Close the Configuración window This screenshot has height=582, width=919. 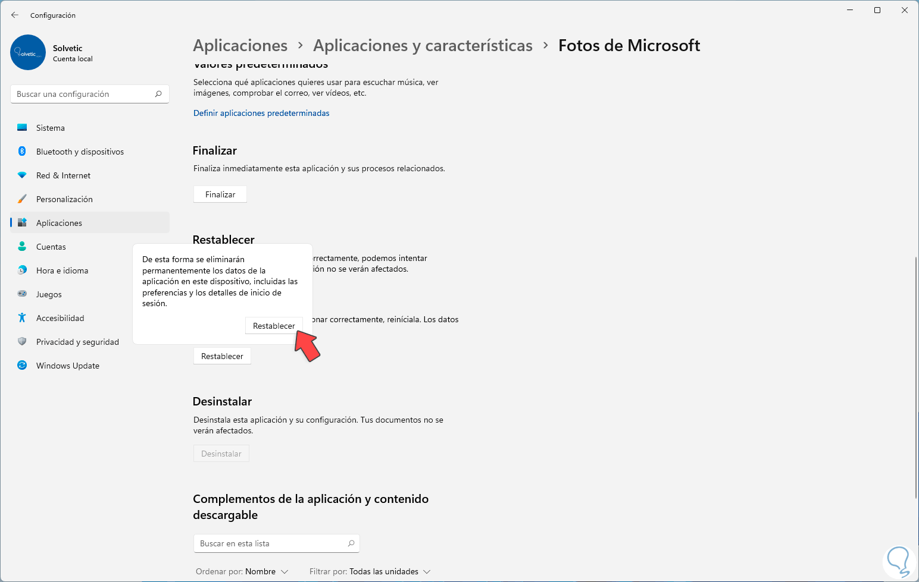[x=905, y=10]
